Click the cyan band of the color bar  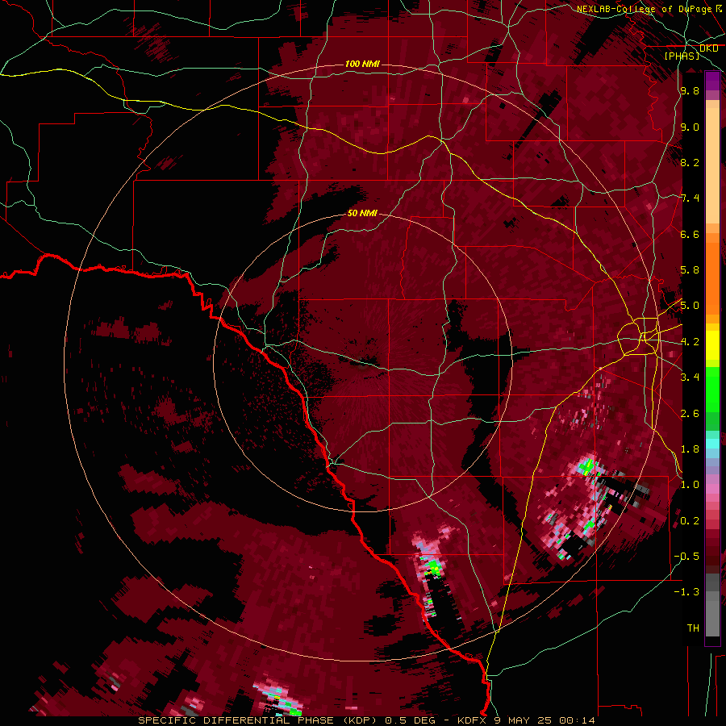click(x=712, y=444)
